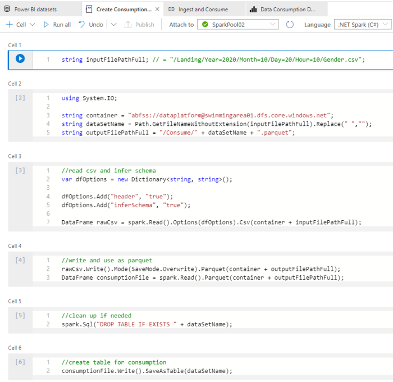Click the [6] execution count of Cell 6
Screen dimensions: 393x382
pyautogui.click(x=20, y=362)
